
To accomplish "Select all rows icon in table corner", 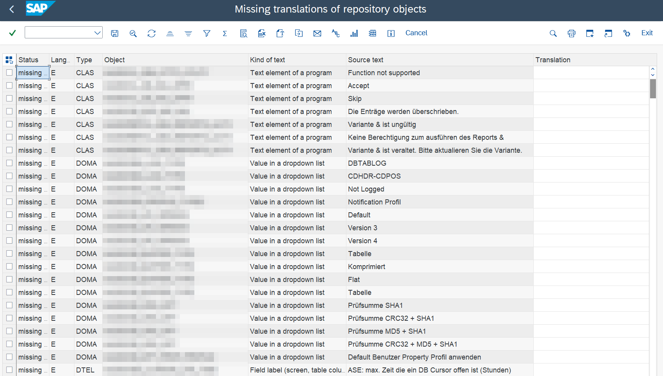I will (9, 60).
